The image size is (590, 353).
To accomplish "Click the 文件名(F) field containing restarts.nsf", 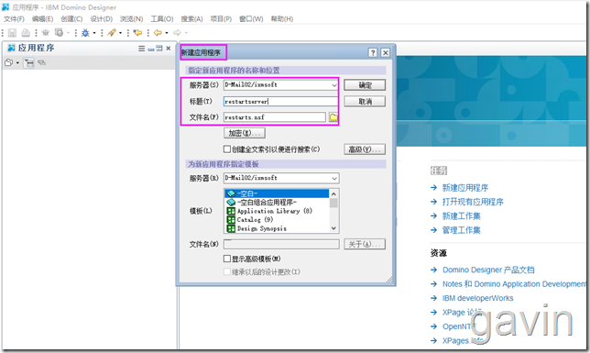I will [275, 117].
